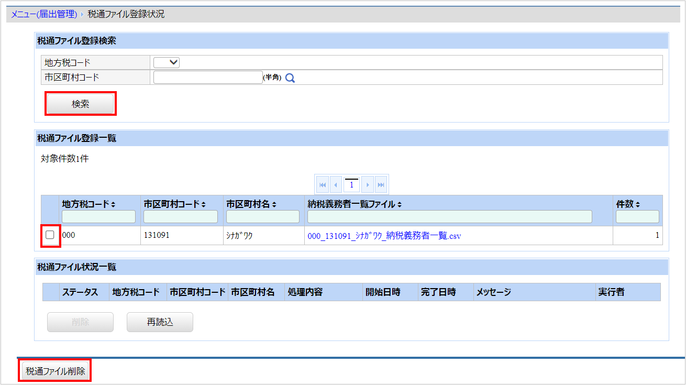This screenshot has width=686, height=385.
Task: Focus the 市区町村コード column filter box
Action: (x=181, y=216)
